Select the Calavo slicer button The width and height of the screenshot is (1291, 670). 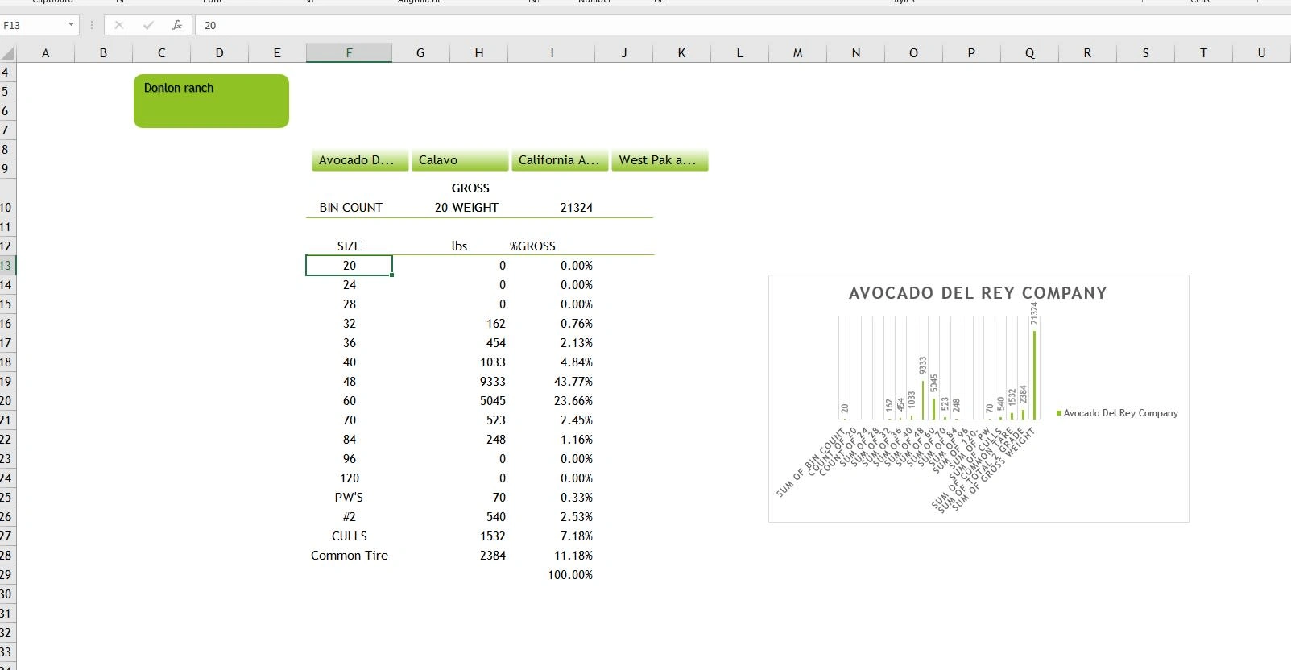460,160
